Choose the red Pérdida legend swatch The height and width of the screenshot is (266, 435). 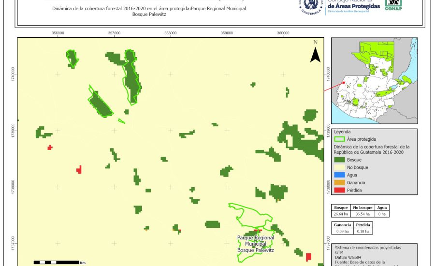click(340, 190)
